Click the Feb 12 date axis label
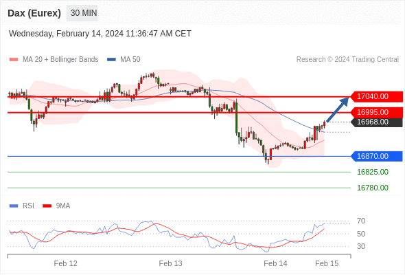 click(x=66, y=263)
